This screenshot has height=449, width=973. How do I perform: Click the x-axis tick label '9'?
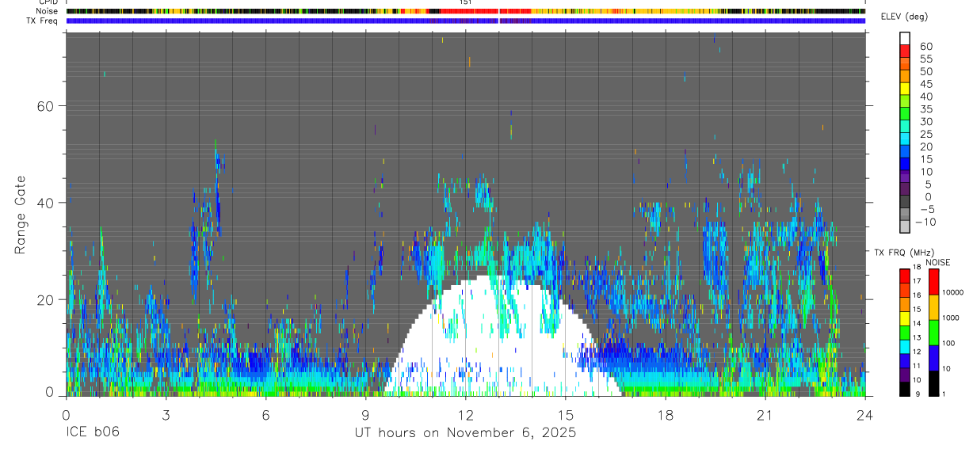click(x=365, y=414)
